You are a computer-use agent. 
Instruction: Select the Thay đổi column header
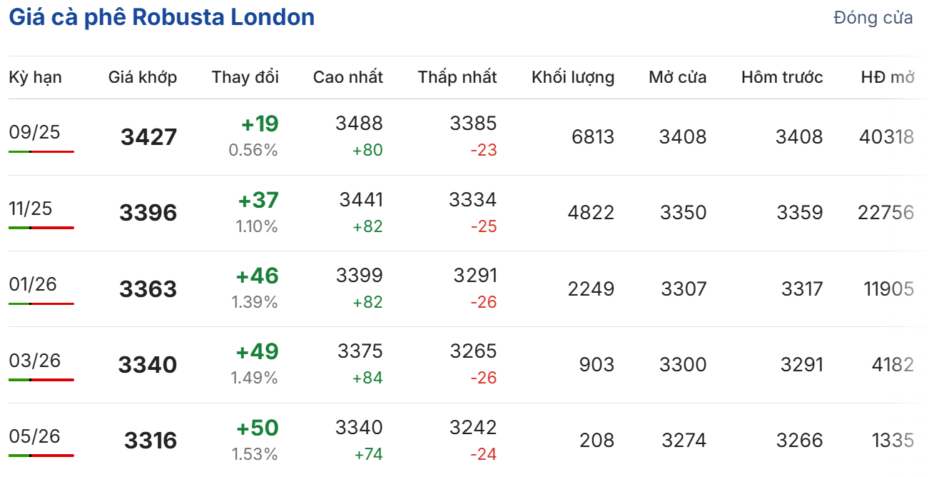245,77
